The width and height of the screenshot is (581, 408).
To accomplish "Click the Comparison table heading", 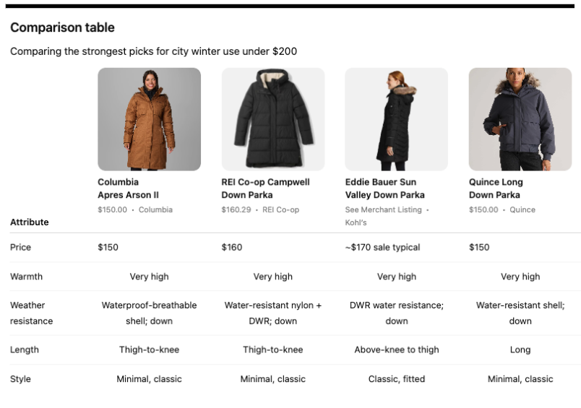I will point(62,28).
